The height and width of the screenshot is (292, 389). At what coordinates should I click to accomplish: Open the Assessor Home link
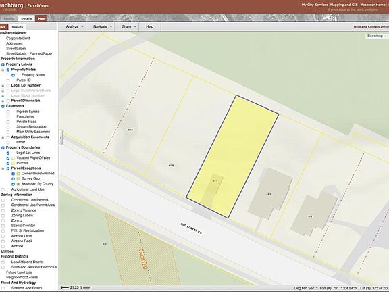[x=373, y=5]
